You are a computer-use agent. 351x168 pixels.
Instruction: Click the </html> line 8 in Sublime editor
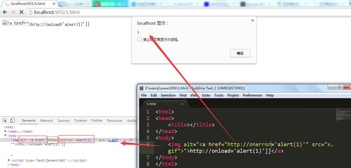click(x=166, y=164)
